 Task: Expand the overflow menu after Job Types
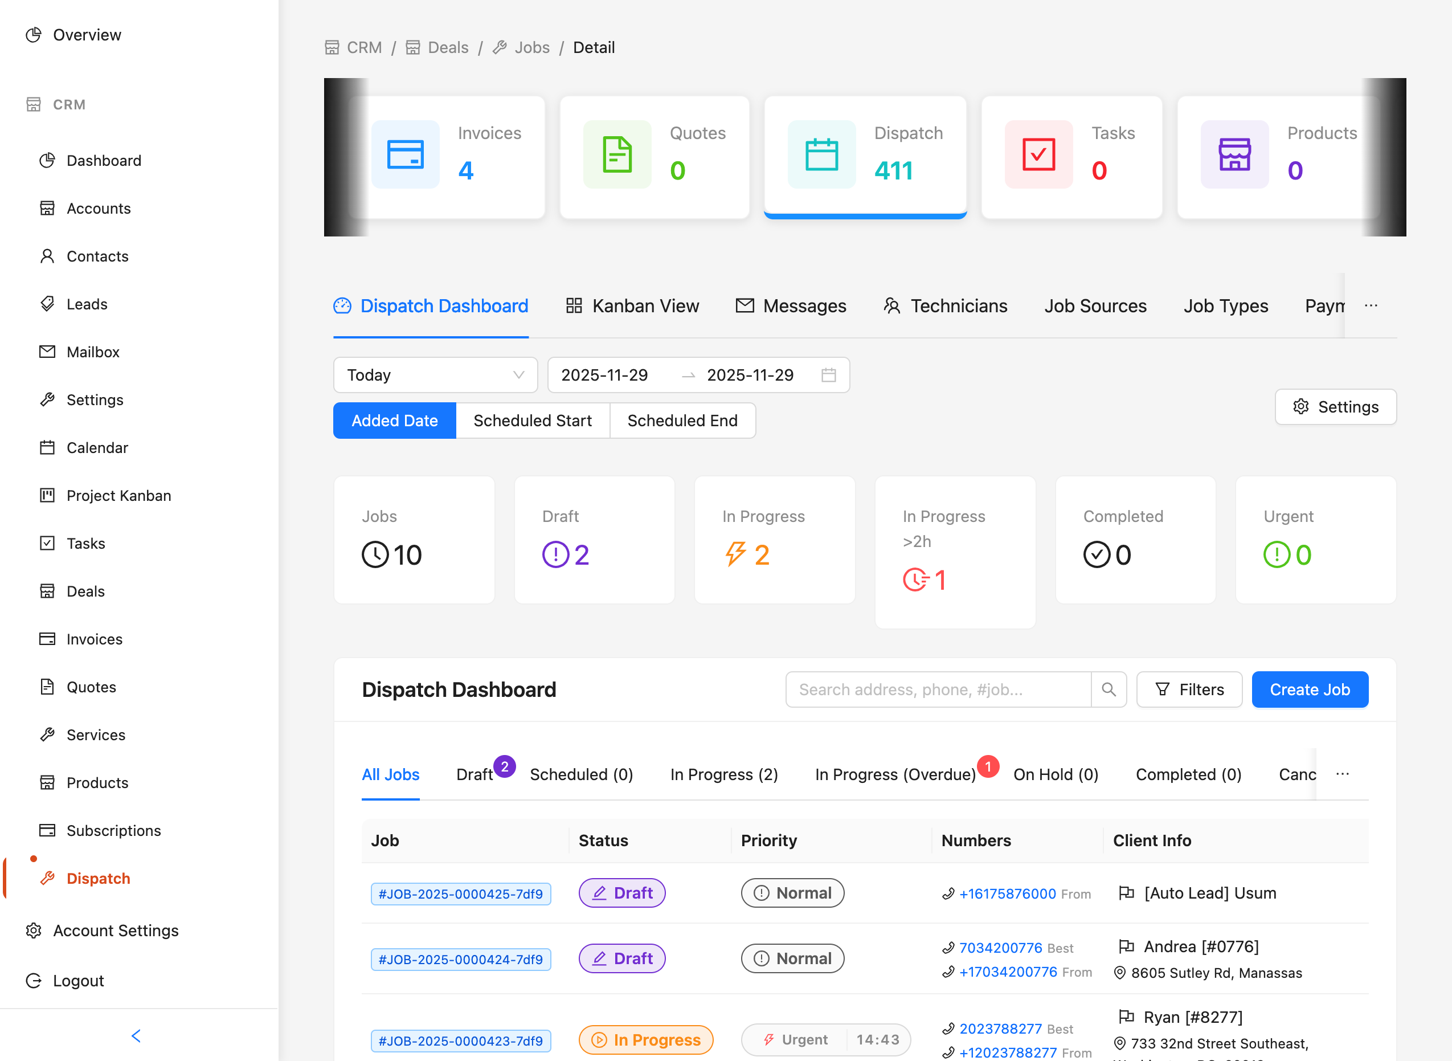pos(1371,306)
